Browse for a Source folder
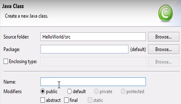The width and height of the screenshot is (181, 104). click(163, 37)
